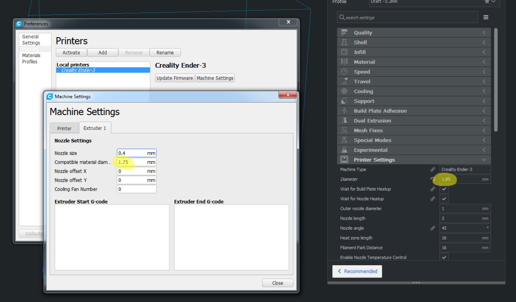Expand the Speed section chevron
Screen dimensions: 516x302
[x=484, y=72]
